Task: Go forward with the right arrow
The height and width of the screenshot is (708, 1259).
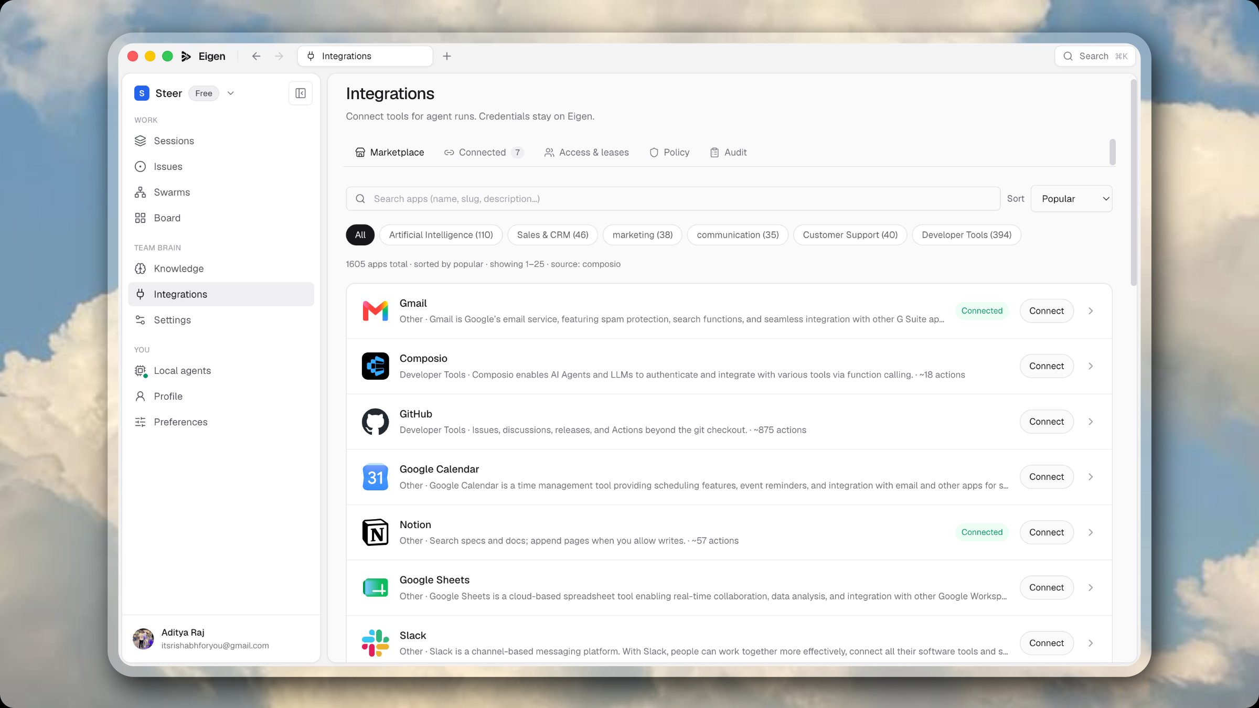Action: [279, 56]
